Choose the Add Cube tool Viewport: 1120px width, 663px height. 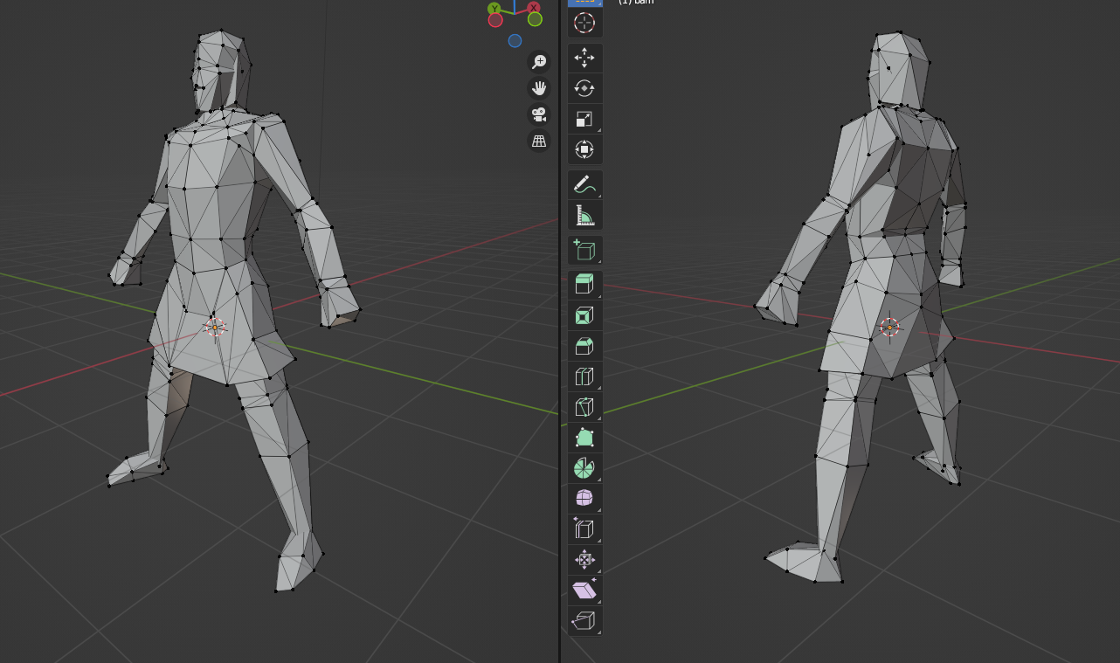click(584, 251)
